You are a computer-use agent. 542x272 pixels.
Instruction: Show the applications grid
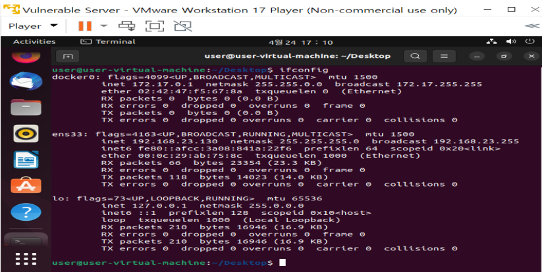(x=26, y=259)
